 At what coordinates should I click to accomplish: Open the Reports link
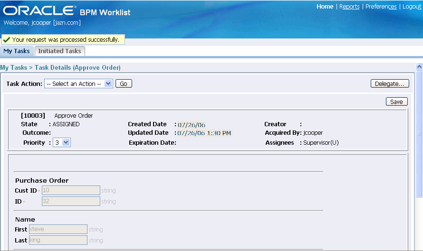[349, 7]
